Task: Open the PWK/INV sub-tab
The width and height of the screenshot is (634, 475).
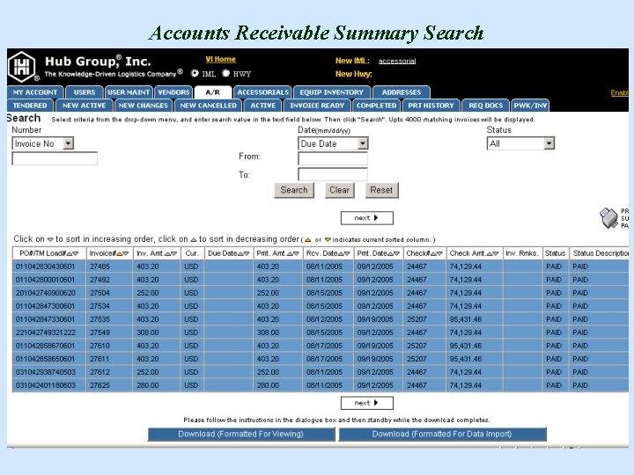Action: (x=530, y=106)
